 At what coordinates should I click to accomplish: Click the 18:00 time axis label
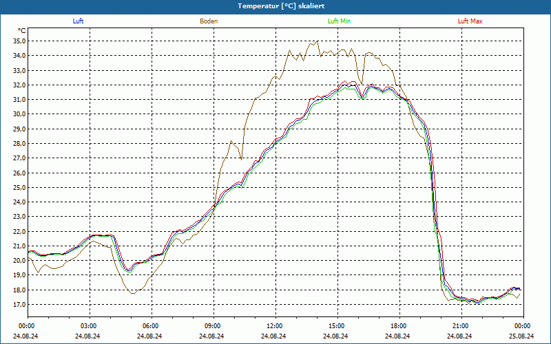pyautogui.click(x=398, y=326)
